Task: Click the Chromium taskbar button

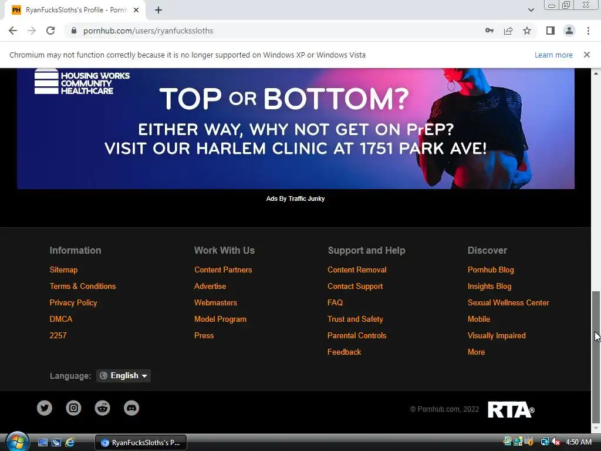Action: [141, 443]
